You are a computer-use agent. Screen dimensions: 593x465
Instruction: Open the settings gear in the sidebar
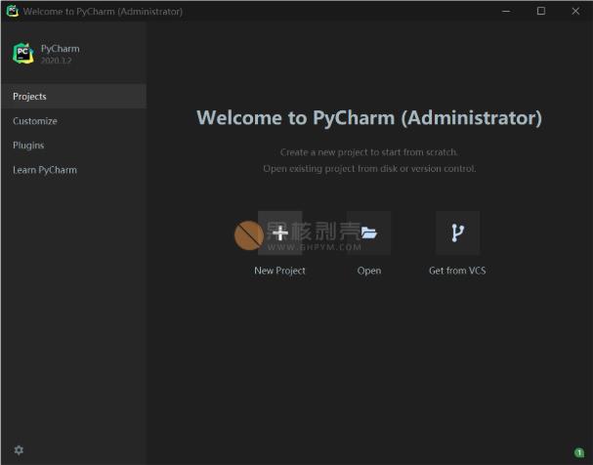[x=19, y=450]
